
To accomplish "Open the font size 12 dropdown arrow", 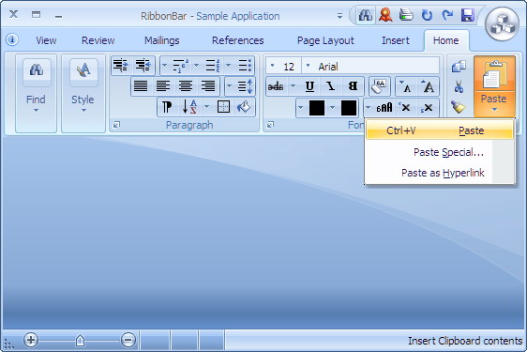I will [272, 66].
